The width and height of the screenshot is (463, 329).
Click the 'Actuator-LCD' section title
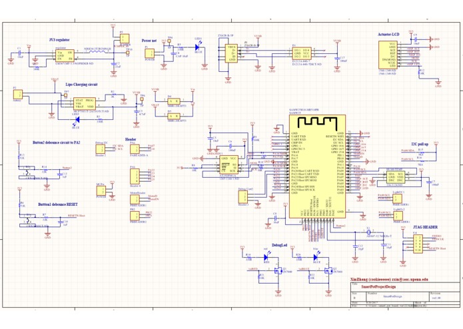pos(388,35)
